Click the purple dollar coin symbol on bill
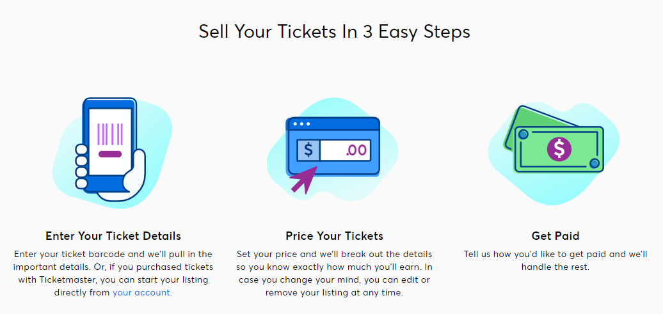Viewport: 663px width, 314px height. pyautogui.click(x=559, y=149)
